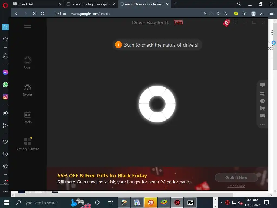277x208 pixels.
Task: Open the Tools section
Action: pyautogui.click(x=27, y=117)
